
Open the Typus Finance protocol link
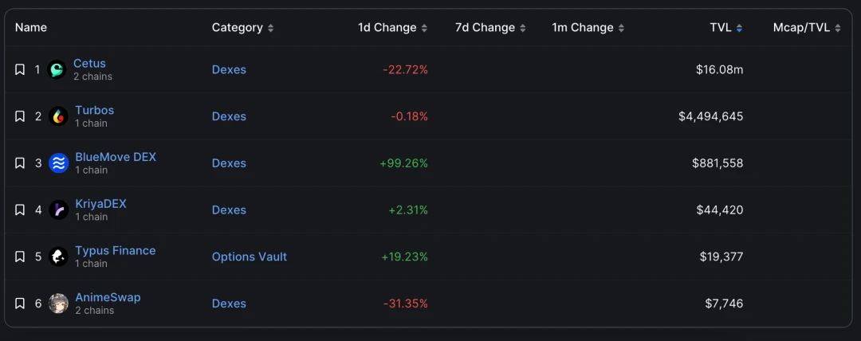[x=116, y=250]
